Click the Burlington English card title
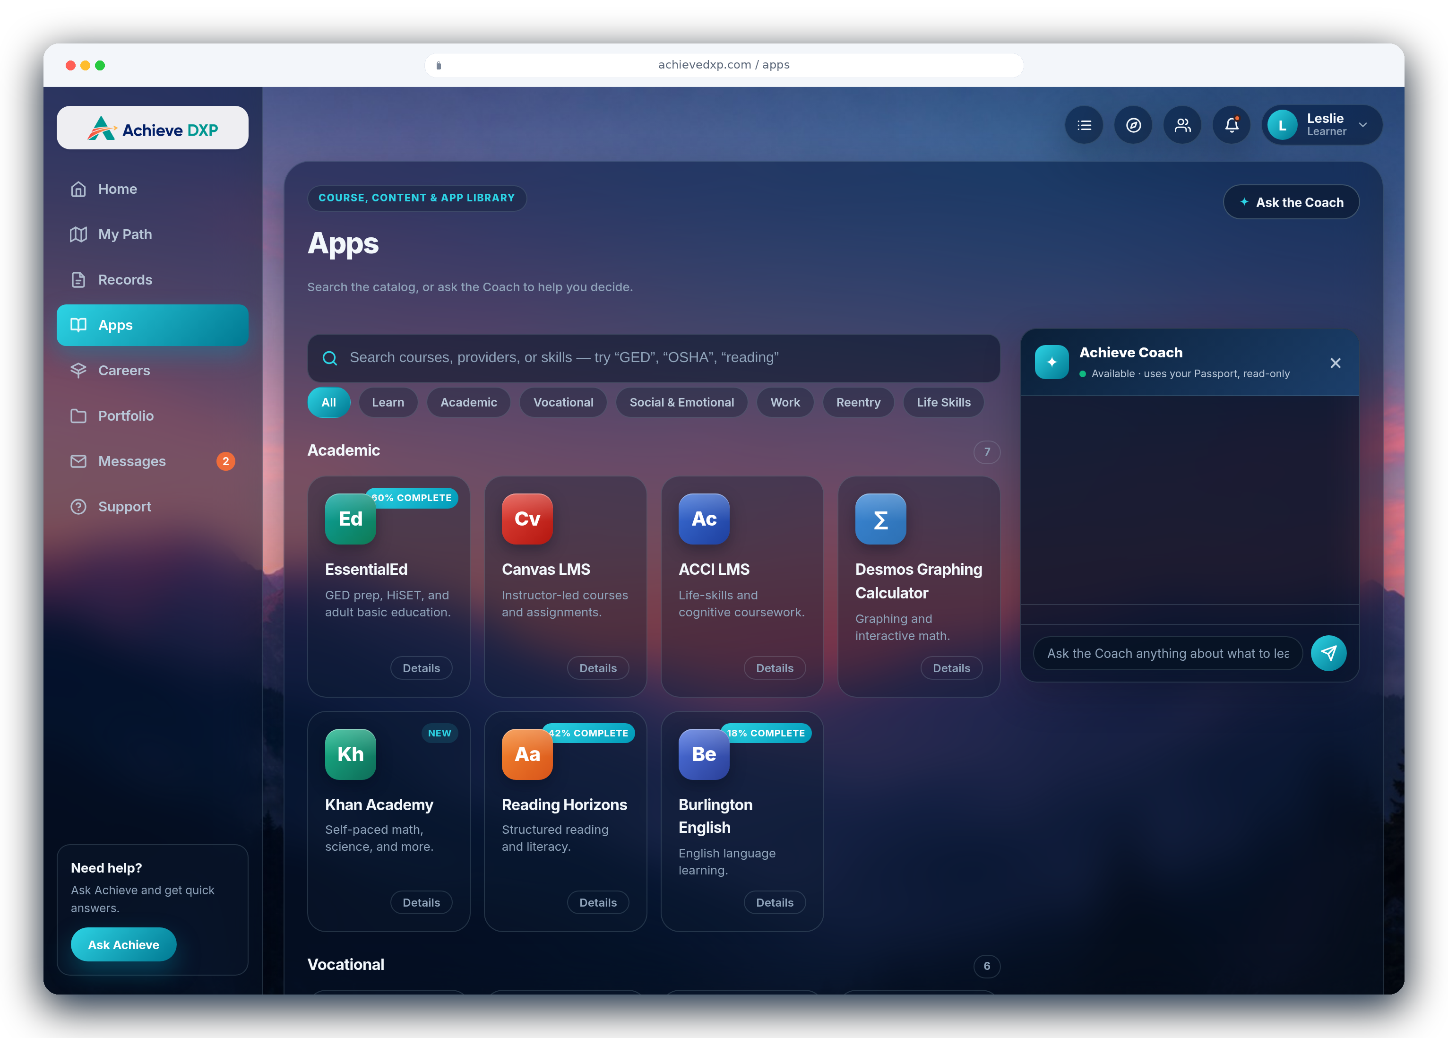The image size is (1448, 1038). (715, 816)
